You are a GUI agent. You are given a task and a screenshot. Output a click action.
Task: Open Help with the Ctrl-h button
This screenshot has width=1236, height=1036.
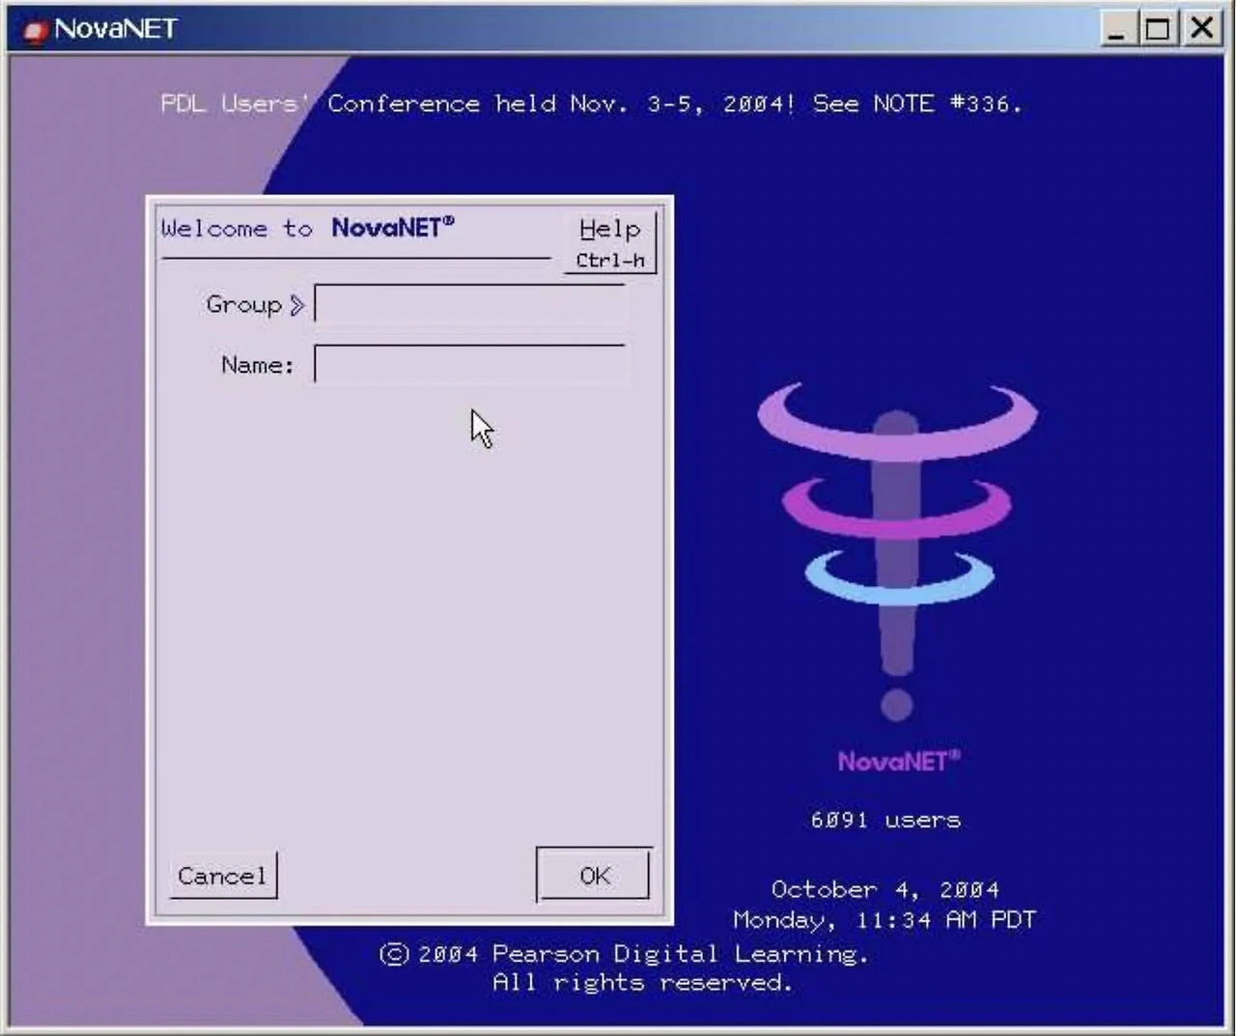coord(610,242)
